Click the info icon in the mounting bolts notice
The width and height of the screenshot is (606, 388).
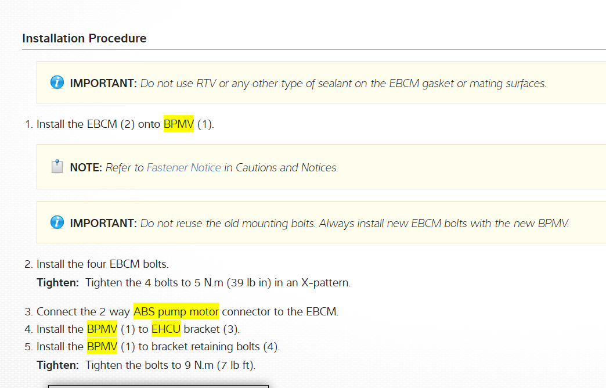click(57, 223)
